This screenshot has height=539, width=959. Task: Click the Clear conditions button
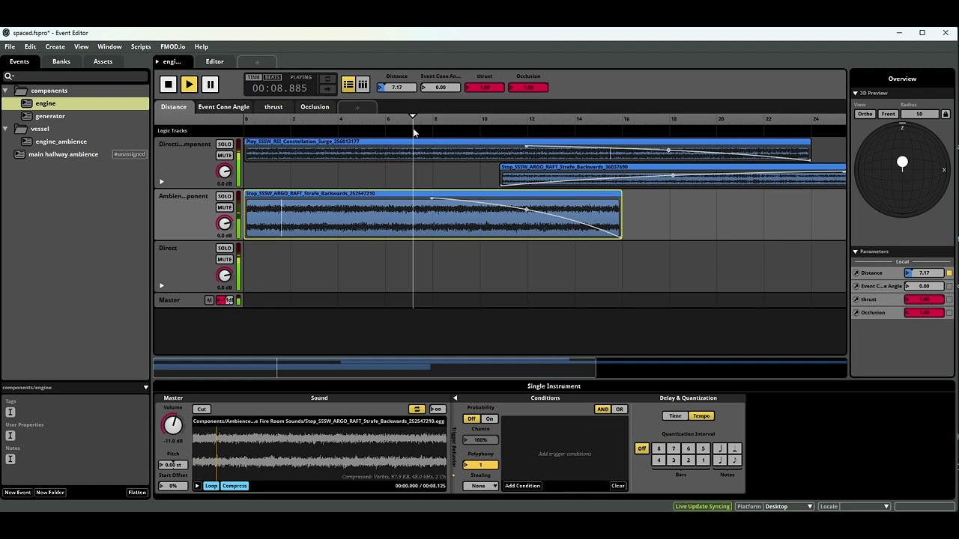pos(618,486)
